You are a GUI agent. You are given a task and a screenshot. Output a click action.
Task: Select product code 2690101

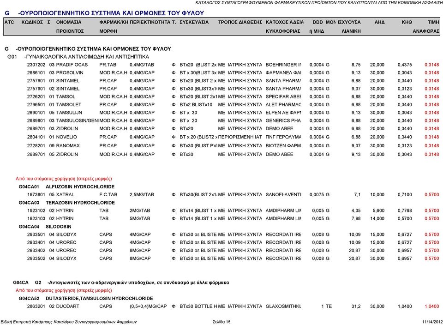point(36,113)
